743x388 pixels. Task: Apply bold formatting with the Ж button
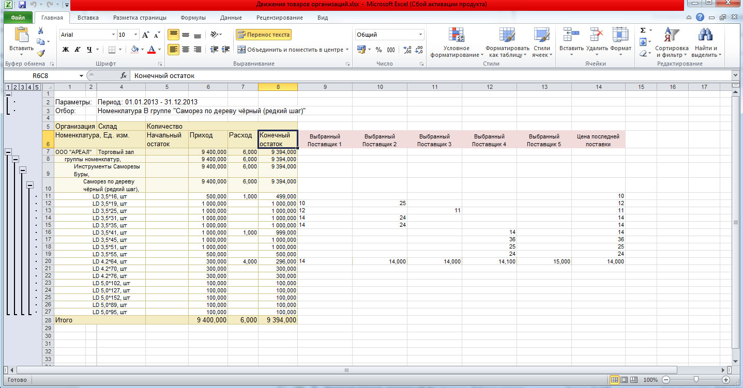(66, 50)
